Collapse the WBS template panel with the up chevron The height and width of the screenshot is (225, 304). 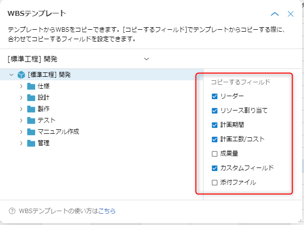pos(275,14)
